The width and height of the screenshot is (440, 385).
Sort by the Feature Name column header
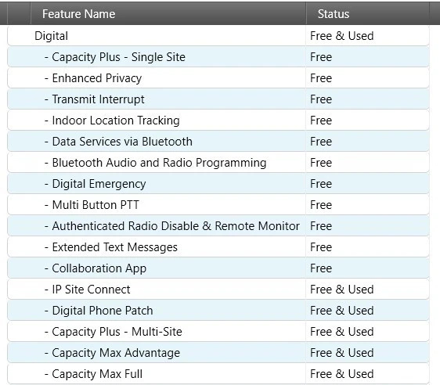pos(168,14)
